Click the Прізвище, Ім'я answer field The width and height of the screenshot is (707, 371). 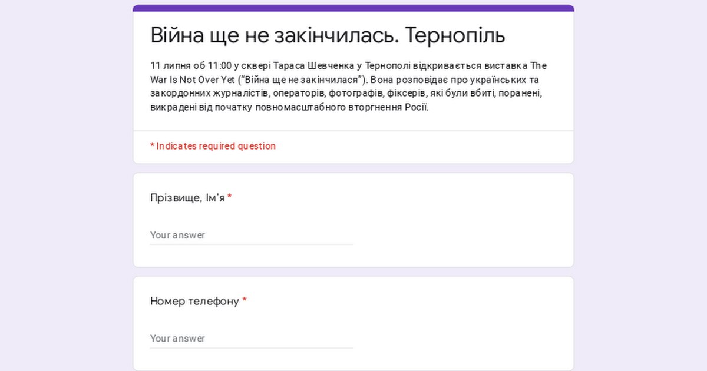252,235
